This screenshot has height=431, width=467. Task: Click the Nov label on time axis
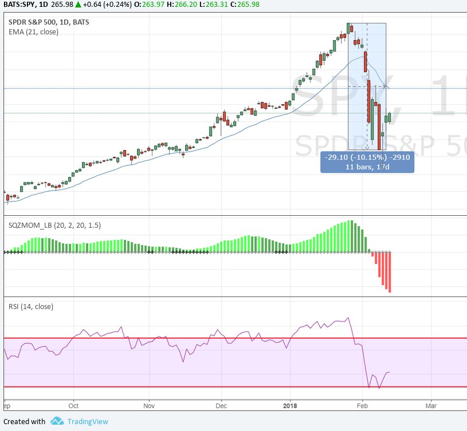point(149,406)
